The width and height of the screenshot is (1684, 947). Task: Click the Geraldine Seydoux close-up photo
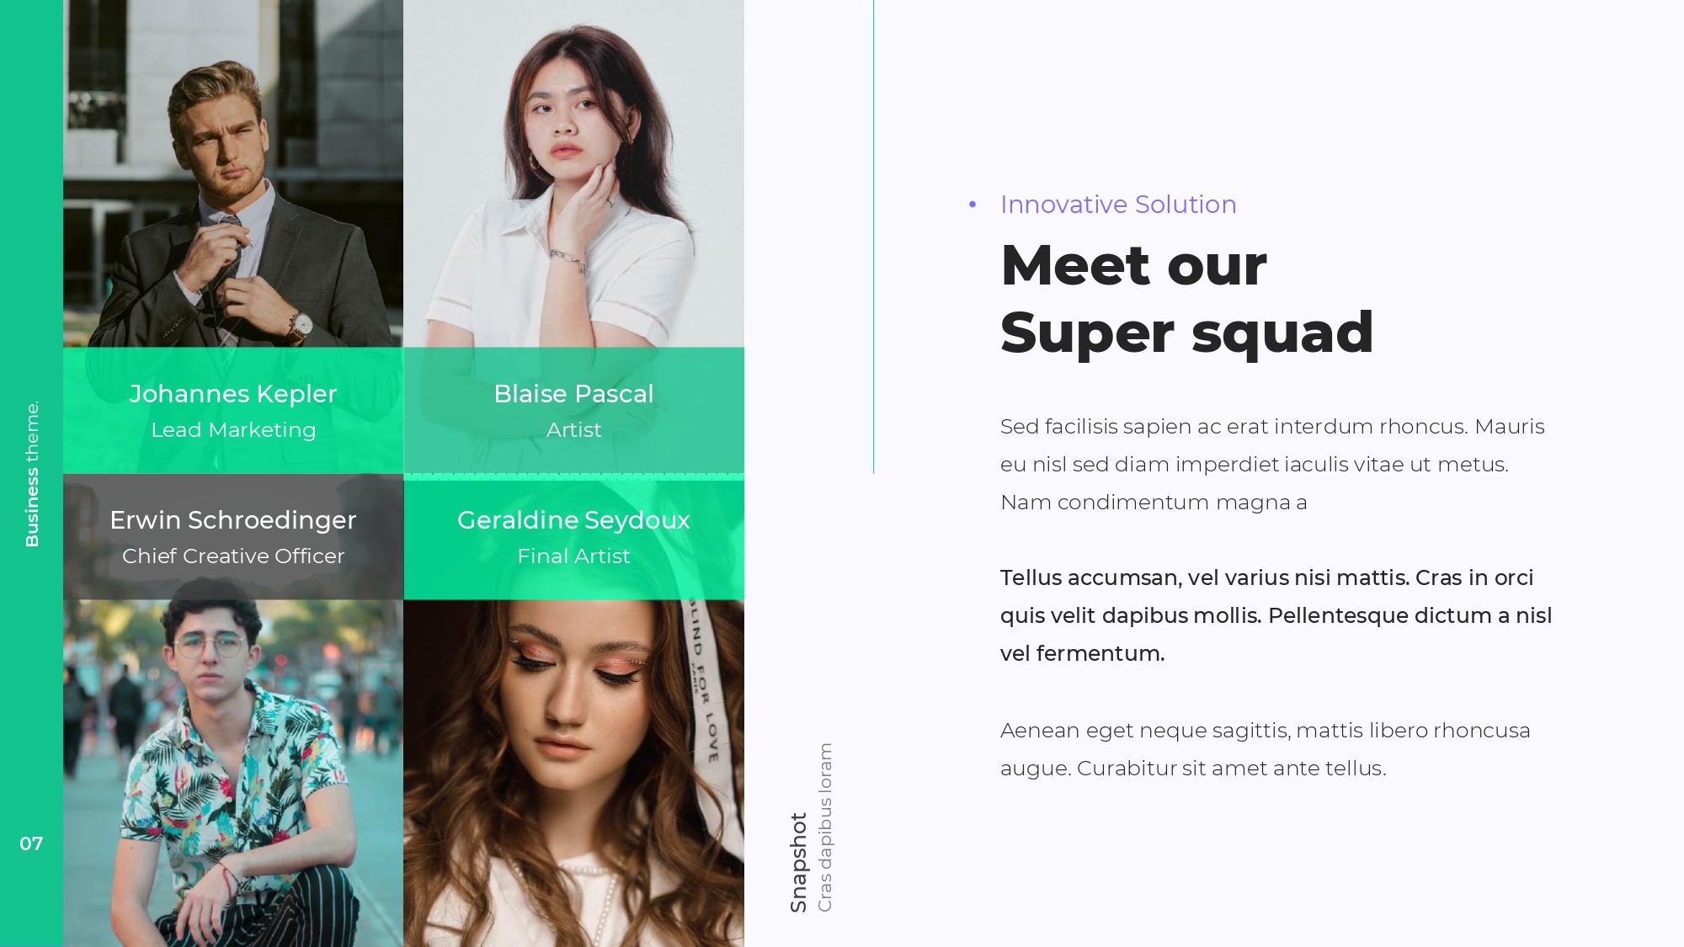coord(573,773)
